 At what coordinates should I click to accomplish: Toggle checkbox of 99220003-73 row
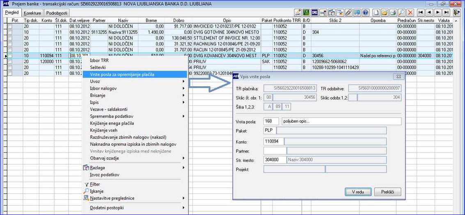coord(10,73)
